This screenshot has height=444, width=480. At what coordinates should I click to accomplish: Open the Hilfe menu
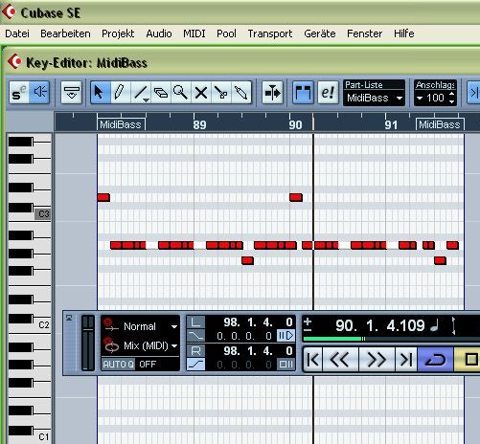pyautogui.click(x=404, y=33)
